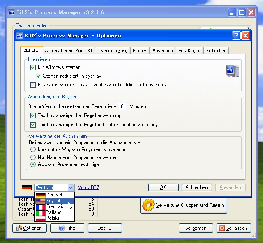Switch to the Automatische Priorität tab

click(69, 51)
